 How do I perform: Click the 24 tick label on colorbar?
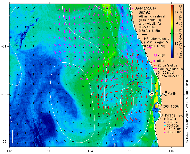coord(176,23)
